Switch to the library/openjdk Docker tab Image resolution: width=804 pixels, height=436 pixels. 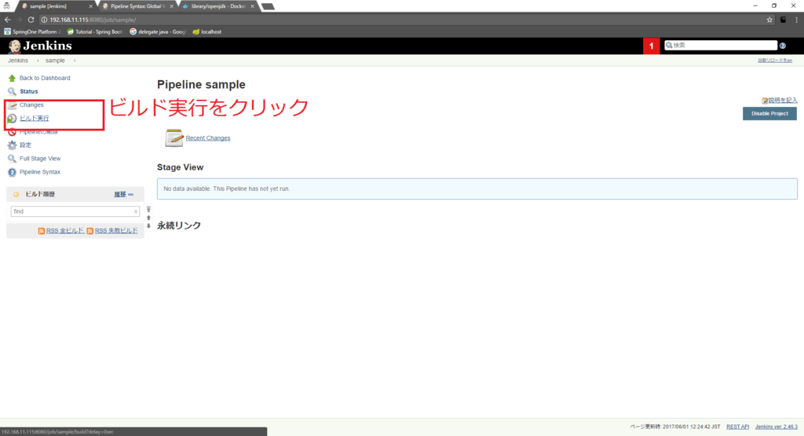click(x=216, y=5)
